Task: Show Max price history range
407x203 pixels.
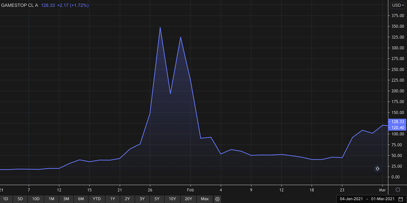Action: point(205,199)
